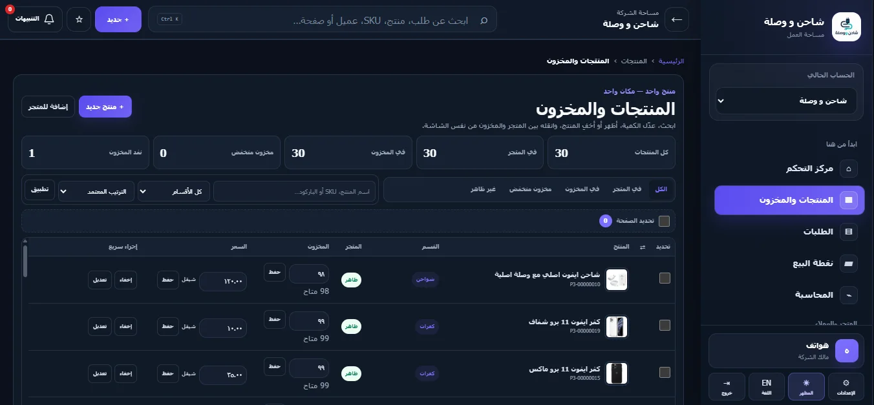The image size is (874, 405).
Task: Open the notifications bell (التنبيهات)
Action: coord(35,19)
